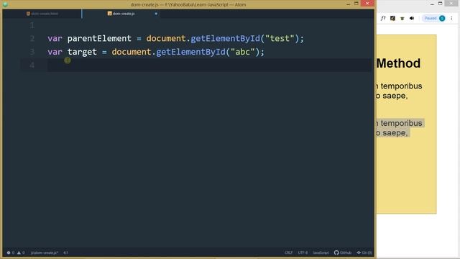This screenshot has width=460, height=259.
Task: Click the Paused profile button in browser
Action: click(x=434, y=18)
